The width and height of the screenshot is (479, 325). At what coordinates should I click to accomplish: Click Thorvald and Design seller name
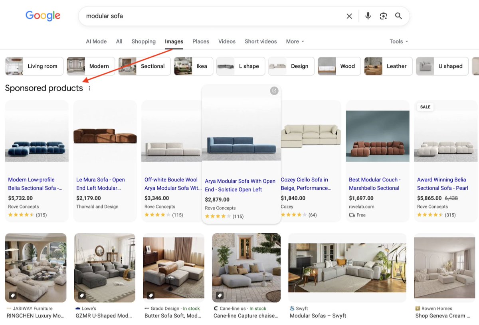(x=97, y=207)
